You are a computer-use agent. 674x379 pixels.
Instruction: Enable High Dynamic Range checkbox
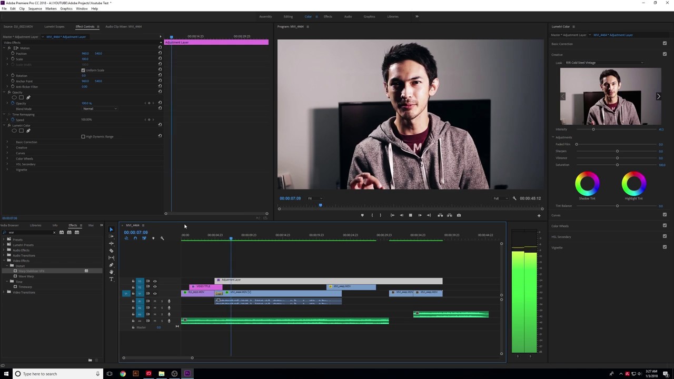coord(83,136)
